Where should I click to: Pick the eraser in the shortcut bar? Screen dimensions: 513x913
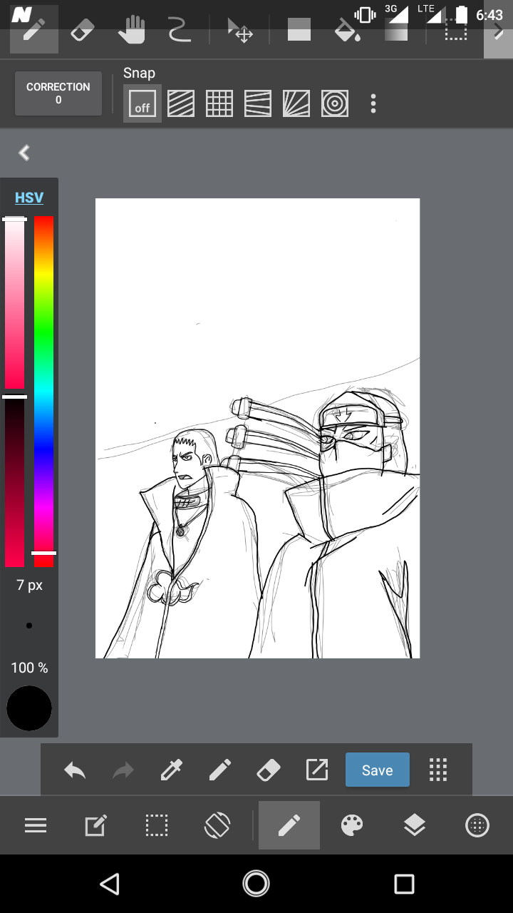[269, 770]
